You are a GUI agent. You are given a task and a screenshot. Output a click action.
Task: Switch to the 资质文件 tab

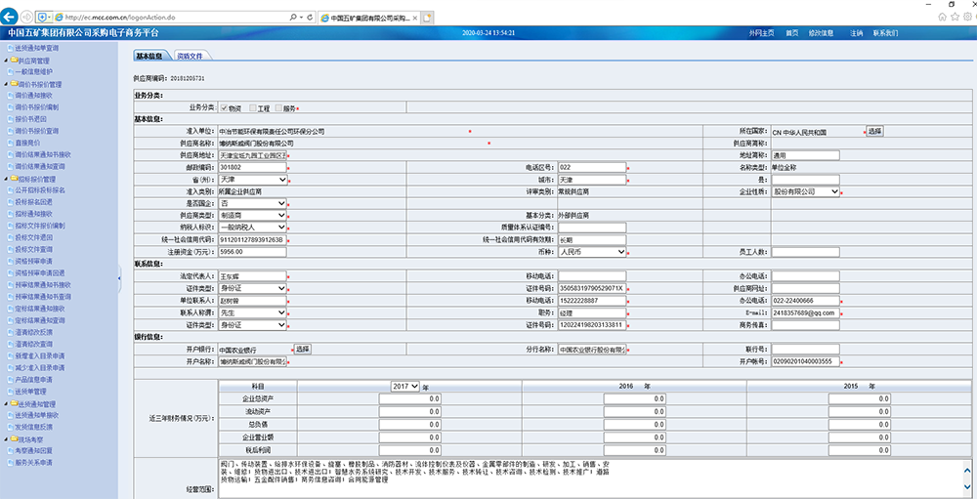[190, 57]
